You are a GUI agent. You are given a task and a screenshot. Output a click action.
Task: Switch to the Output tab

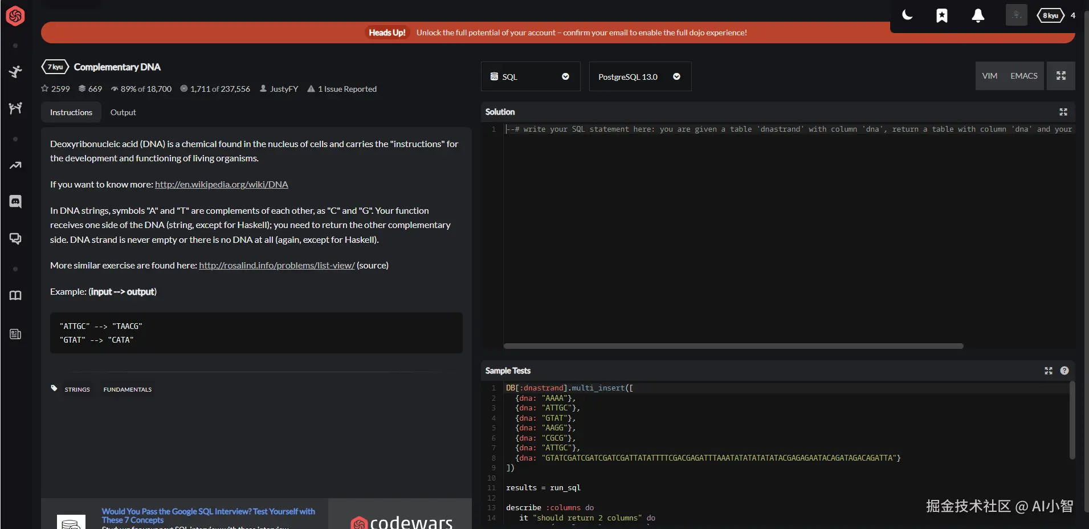[x=123, y=112]
